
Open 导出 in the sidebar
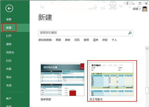click(x=9, y=77)
